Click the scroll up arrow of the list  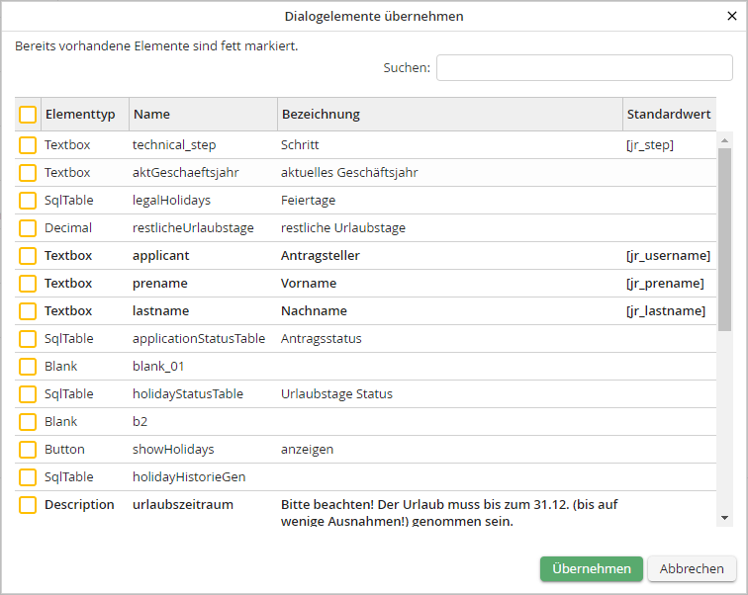click(x=724, y=139)
